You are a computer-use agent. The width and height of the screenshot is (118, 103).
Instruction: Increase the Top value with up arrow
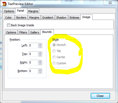(x=40, y=53)
